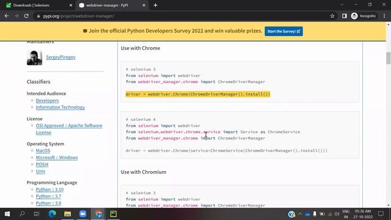Screen dimensions: 391x220
Task: Click the 'Use with Chrome' heading
Action: point(141,48)
